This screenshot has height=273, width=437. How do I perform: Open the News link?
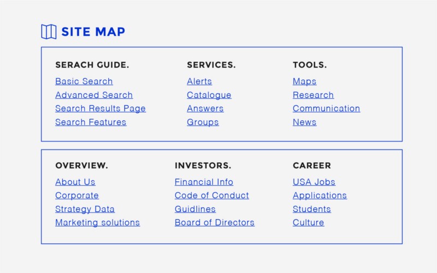[304, 122]
